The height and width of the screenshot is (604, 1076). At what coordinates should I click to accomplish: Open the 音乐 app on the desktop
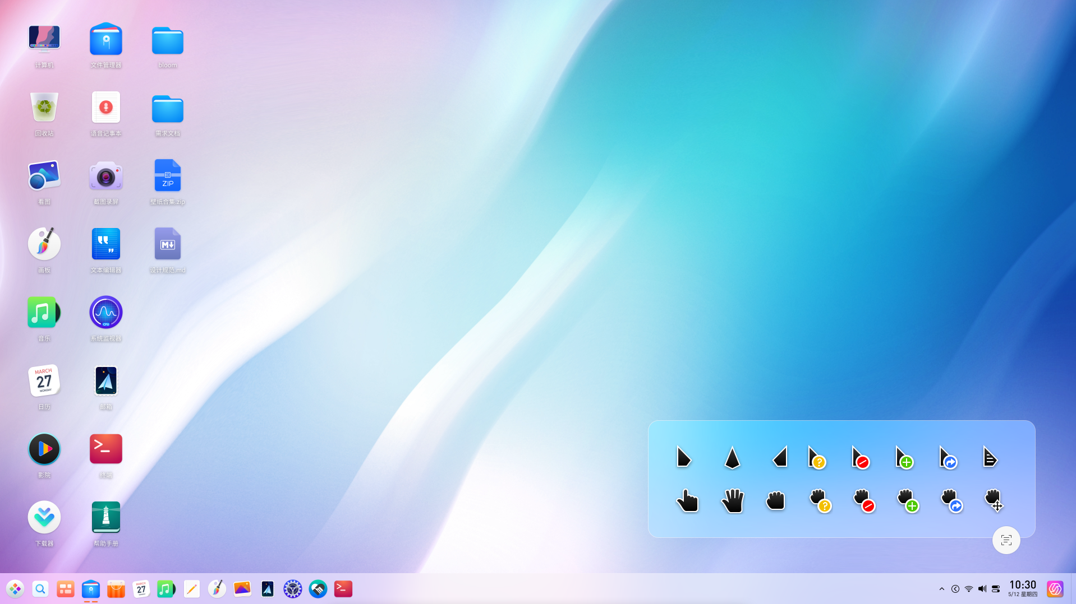click(x=44, y=312)
